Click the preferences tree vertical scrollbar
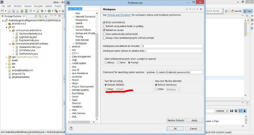 (x=97, y=66)
